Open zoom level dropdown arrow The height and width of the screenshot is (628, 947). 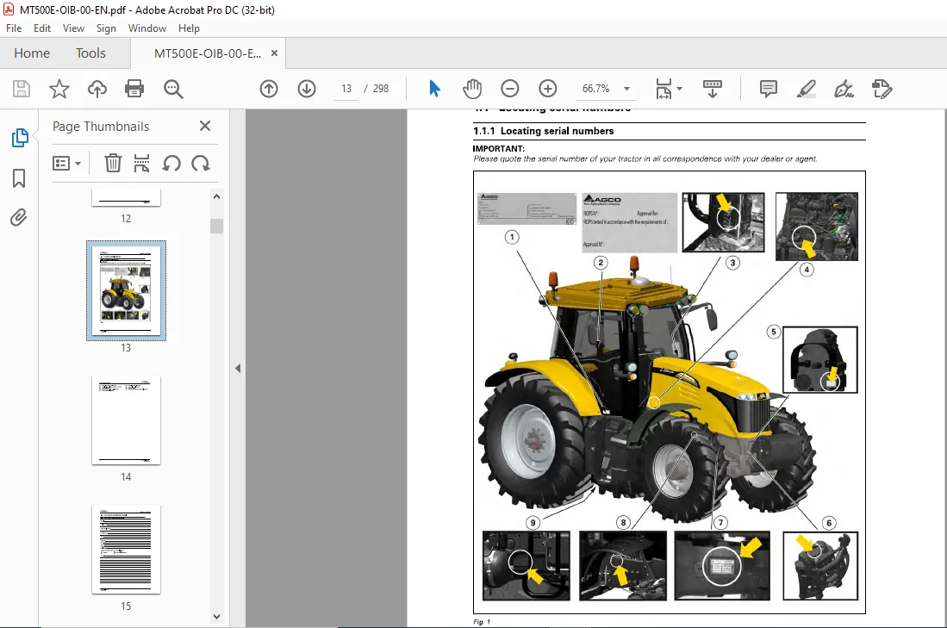[627, 89]
